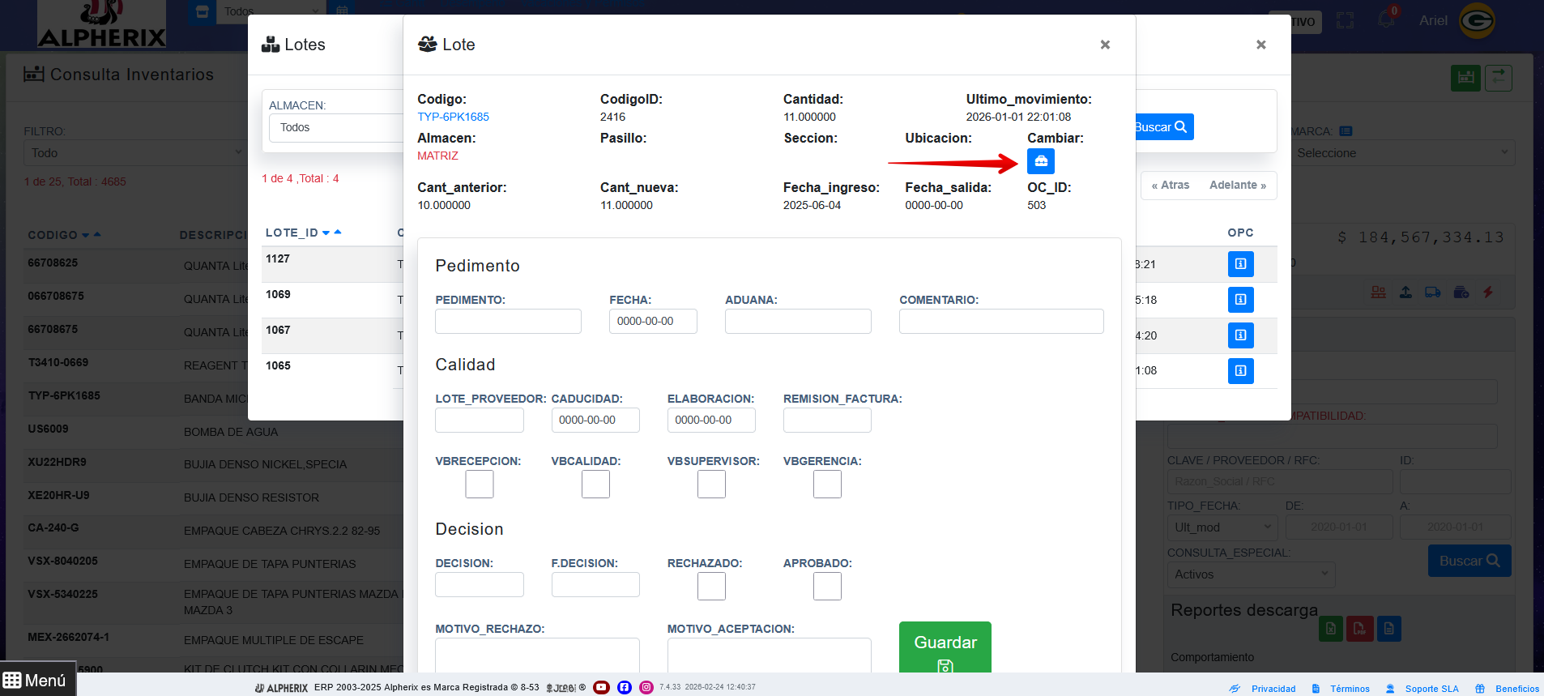The width and height of the screenshot is (1544, 696).
Task: Open the Instagram icon in footer
Action: coord(646,687)
